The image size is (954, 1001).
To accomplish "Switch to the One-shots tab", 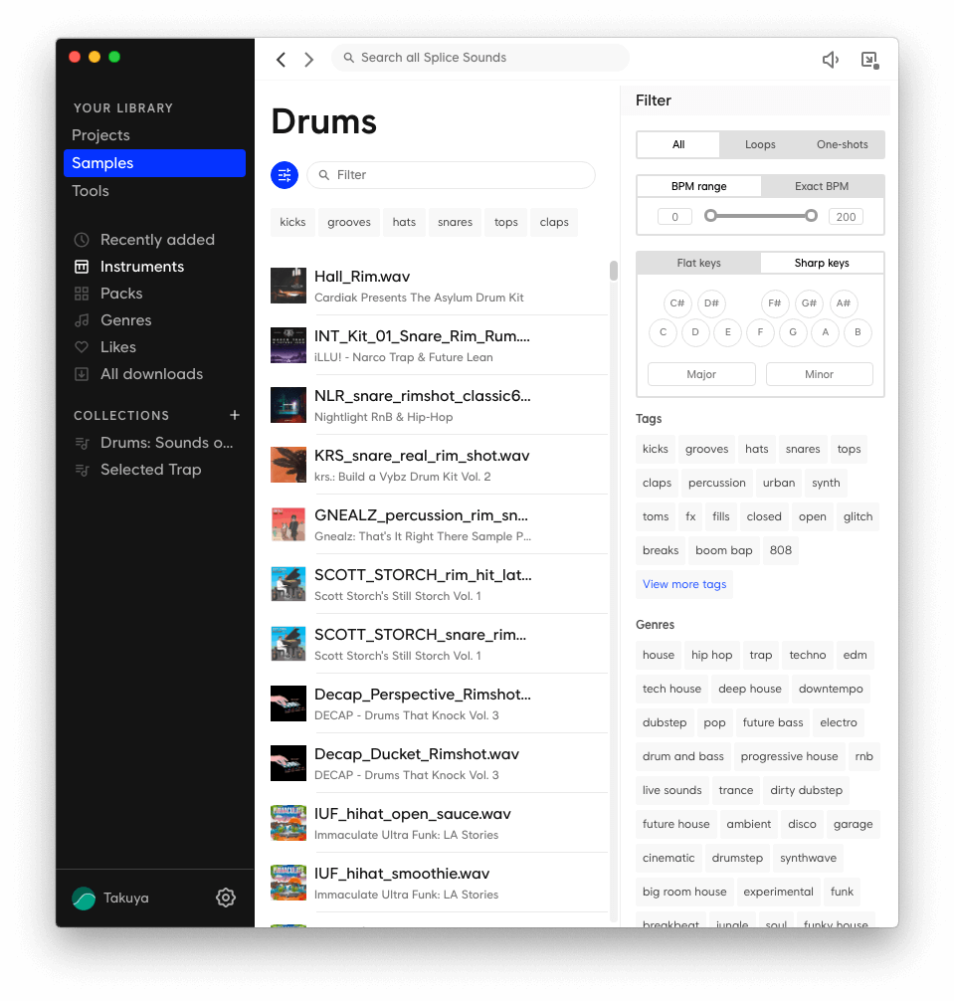I will point(842,143).
